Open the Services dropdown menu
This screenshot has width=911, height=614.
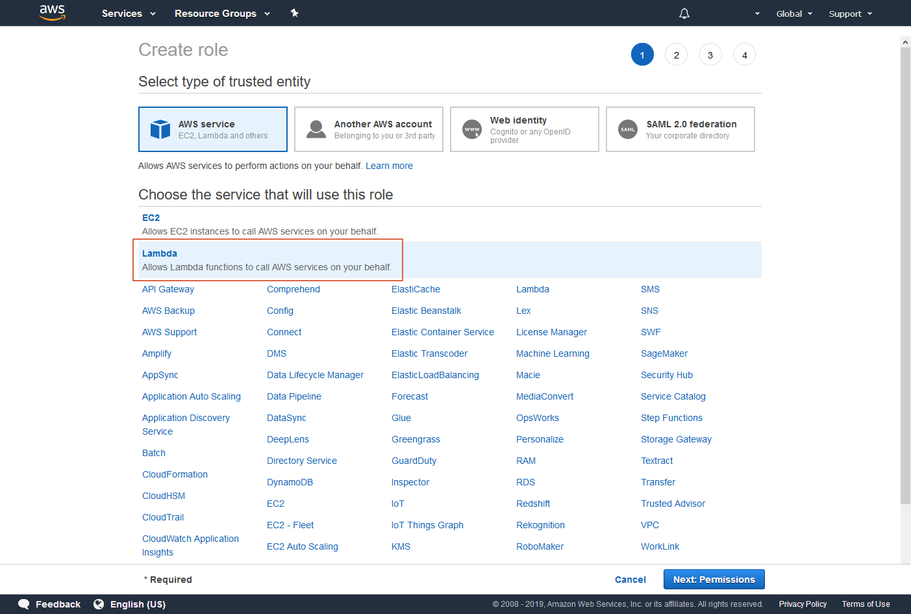point(129,13)
